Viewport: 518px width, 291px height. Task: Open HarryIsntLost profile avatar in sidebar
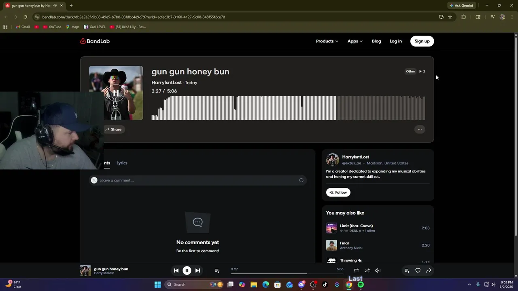333,160
